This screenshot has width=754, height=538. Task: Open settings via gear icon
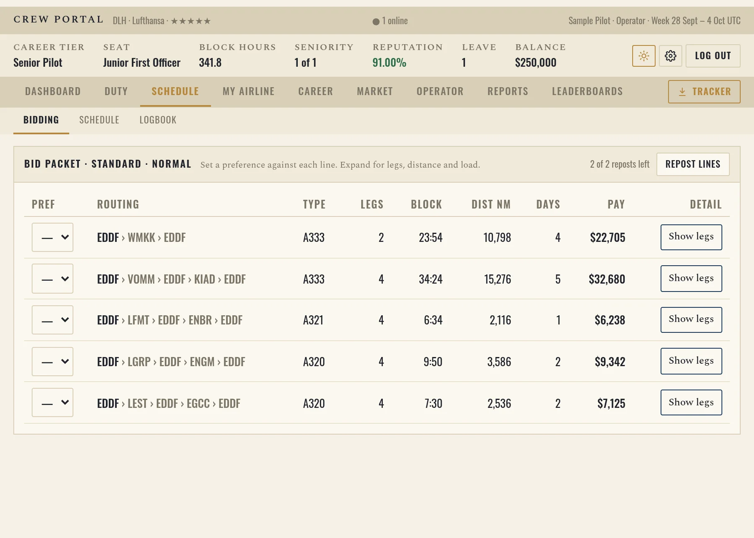tap(670, 56)
